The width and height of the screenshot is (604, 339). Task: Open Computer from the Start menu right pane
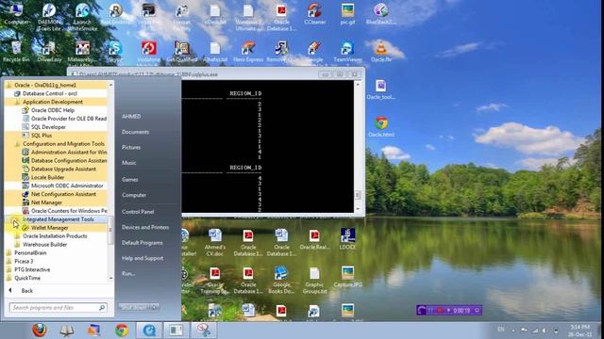tap(134, 195)
